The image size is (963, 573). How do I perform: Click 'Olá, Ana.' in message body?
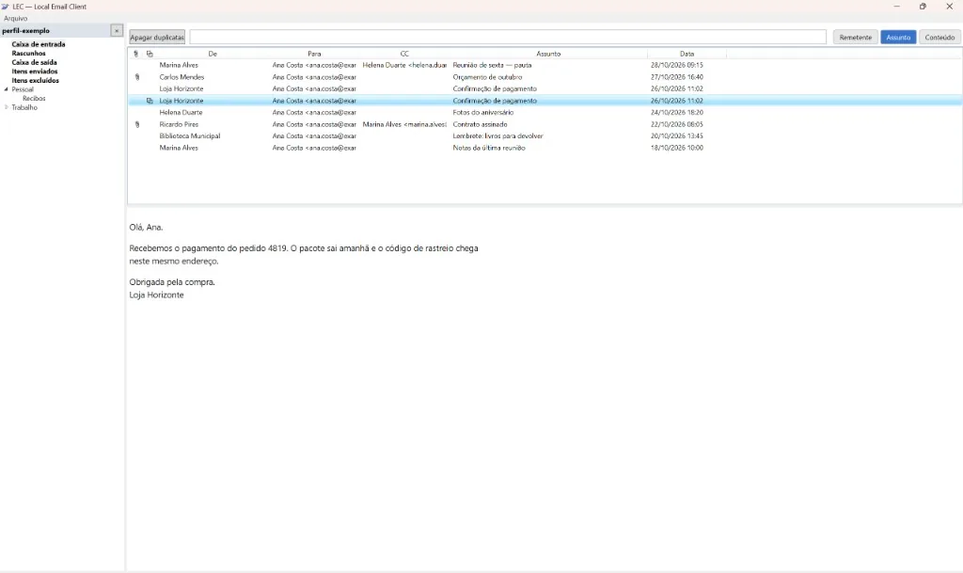(x=146, y=228)
